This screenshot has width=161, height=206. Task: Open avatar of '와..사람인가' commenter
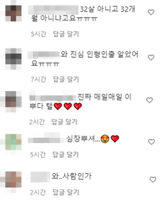click(x=13, y=179)
